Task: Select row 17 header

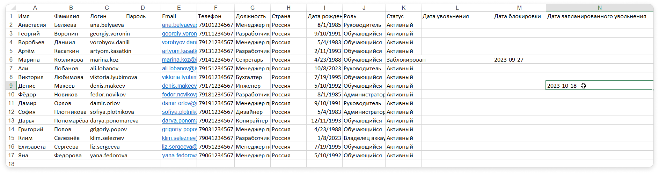Action: 11,155
